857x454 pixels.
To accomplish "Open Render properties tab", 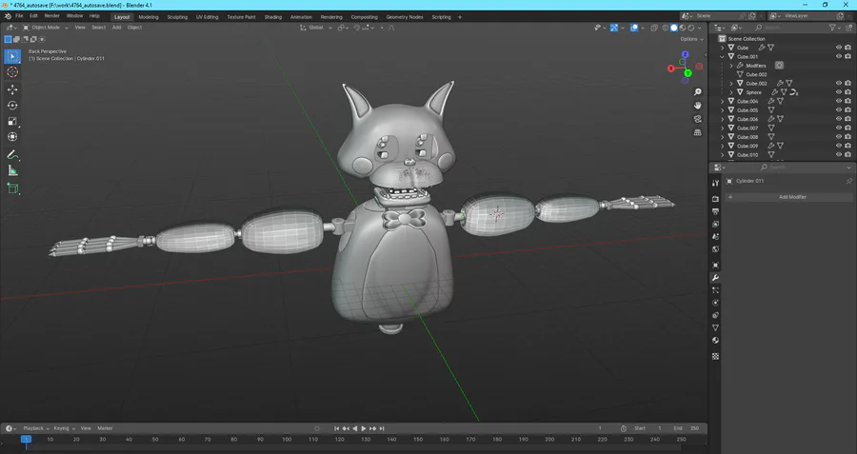I will (715, 199).
